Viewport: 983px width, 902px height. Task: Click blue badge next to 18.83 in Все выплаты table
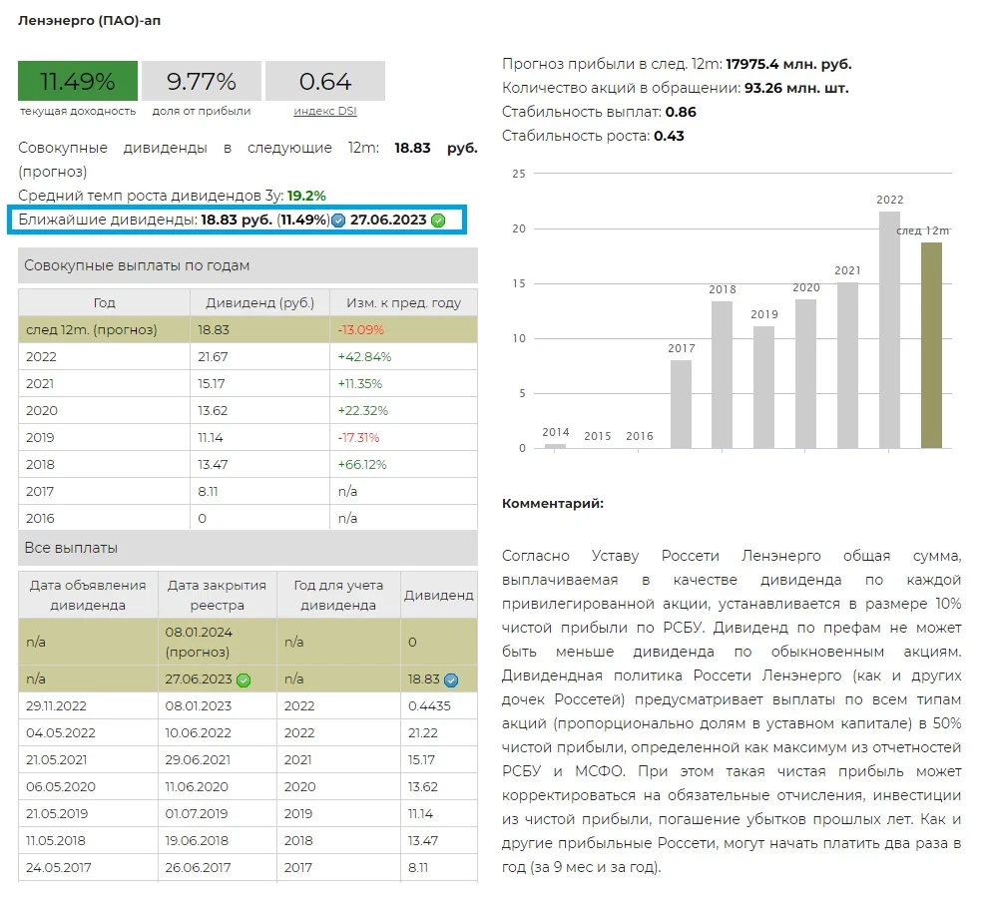click(451, 679)
